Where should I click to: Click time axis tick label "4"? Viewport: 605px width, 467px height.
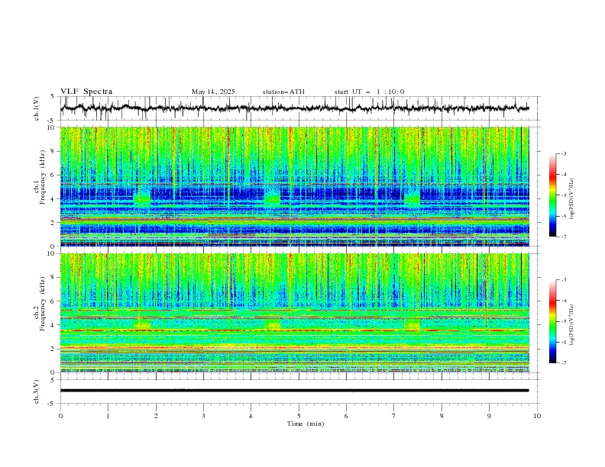coord(251,416)
